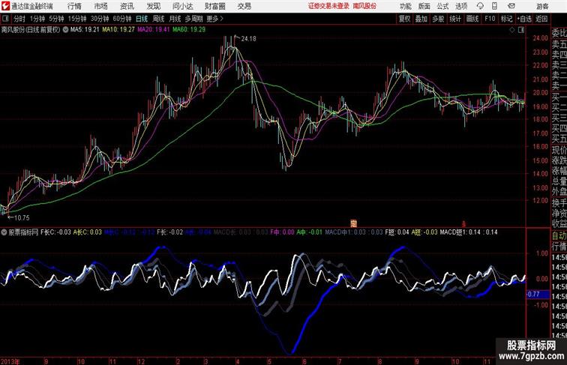Image resolution: width=567 pixels, height=365 pixels.
Task: Click the 通达信 red logo icon
Action: point(5,6)
